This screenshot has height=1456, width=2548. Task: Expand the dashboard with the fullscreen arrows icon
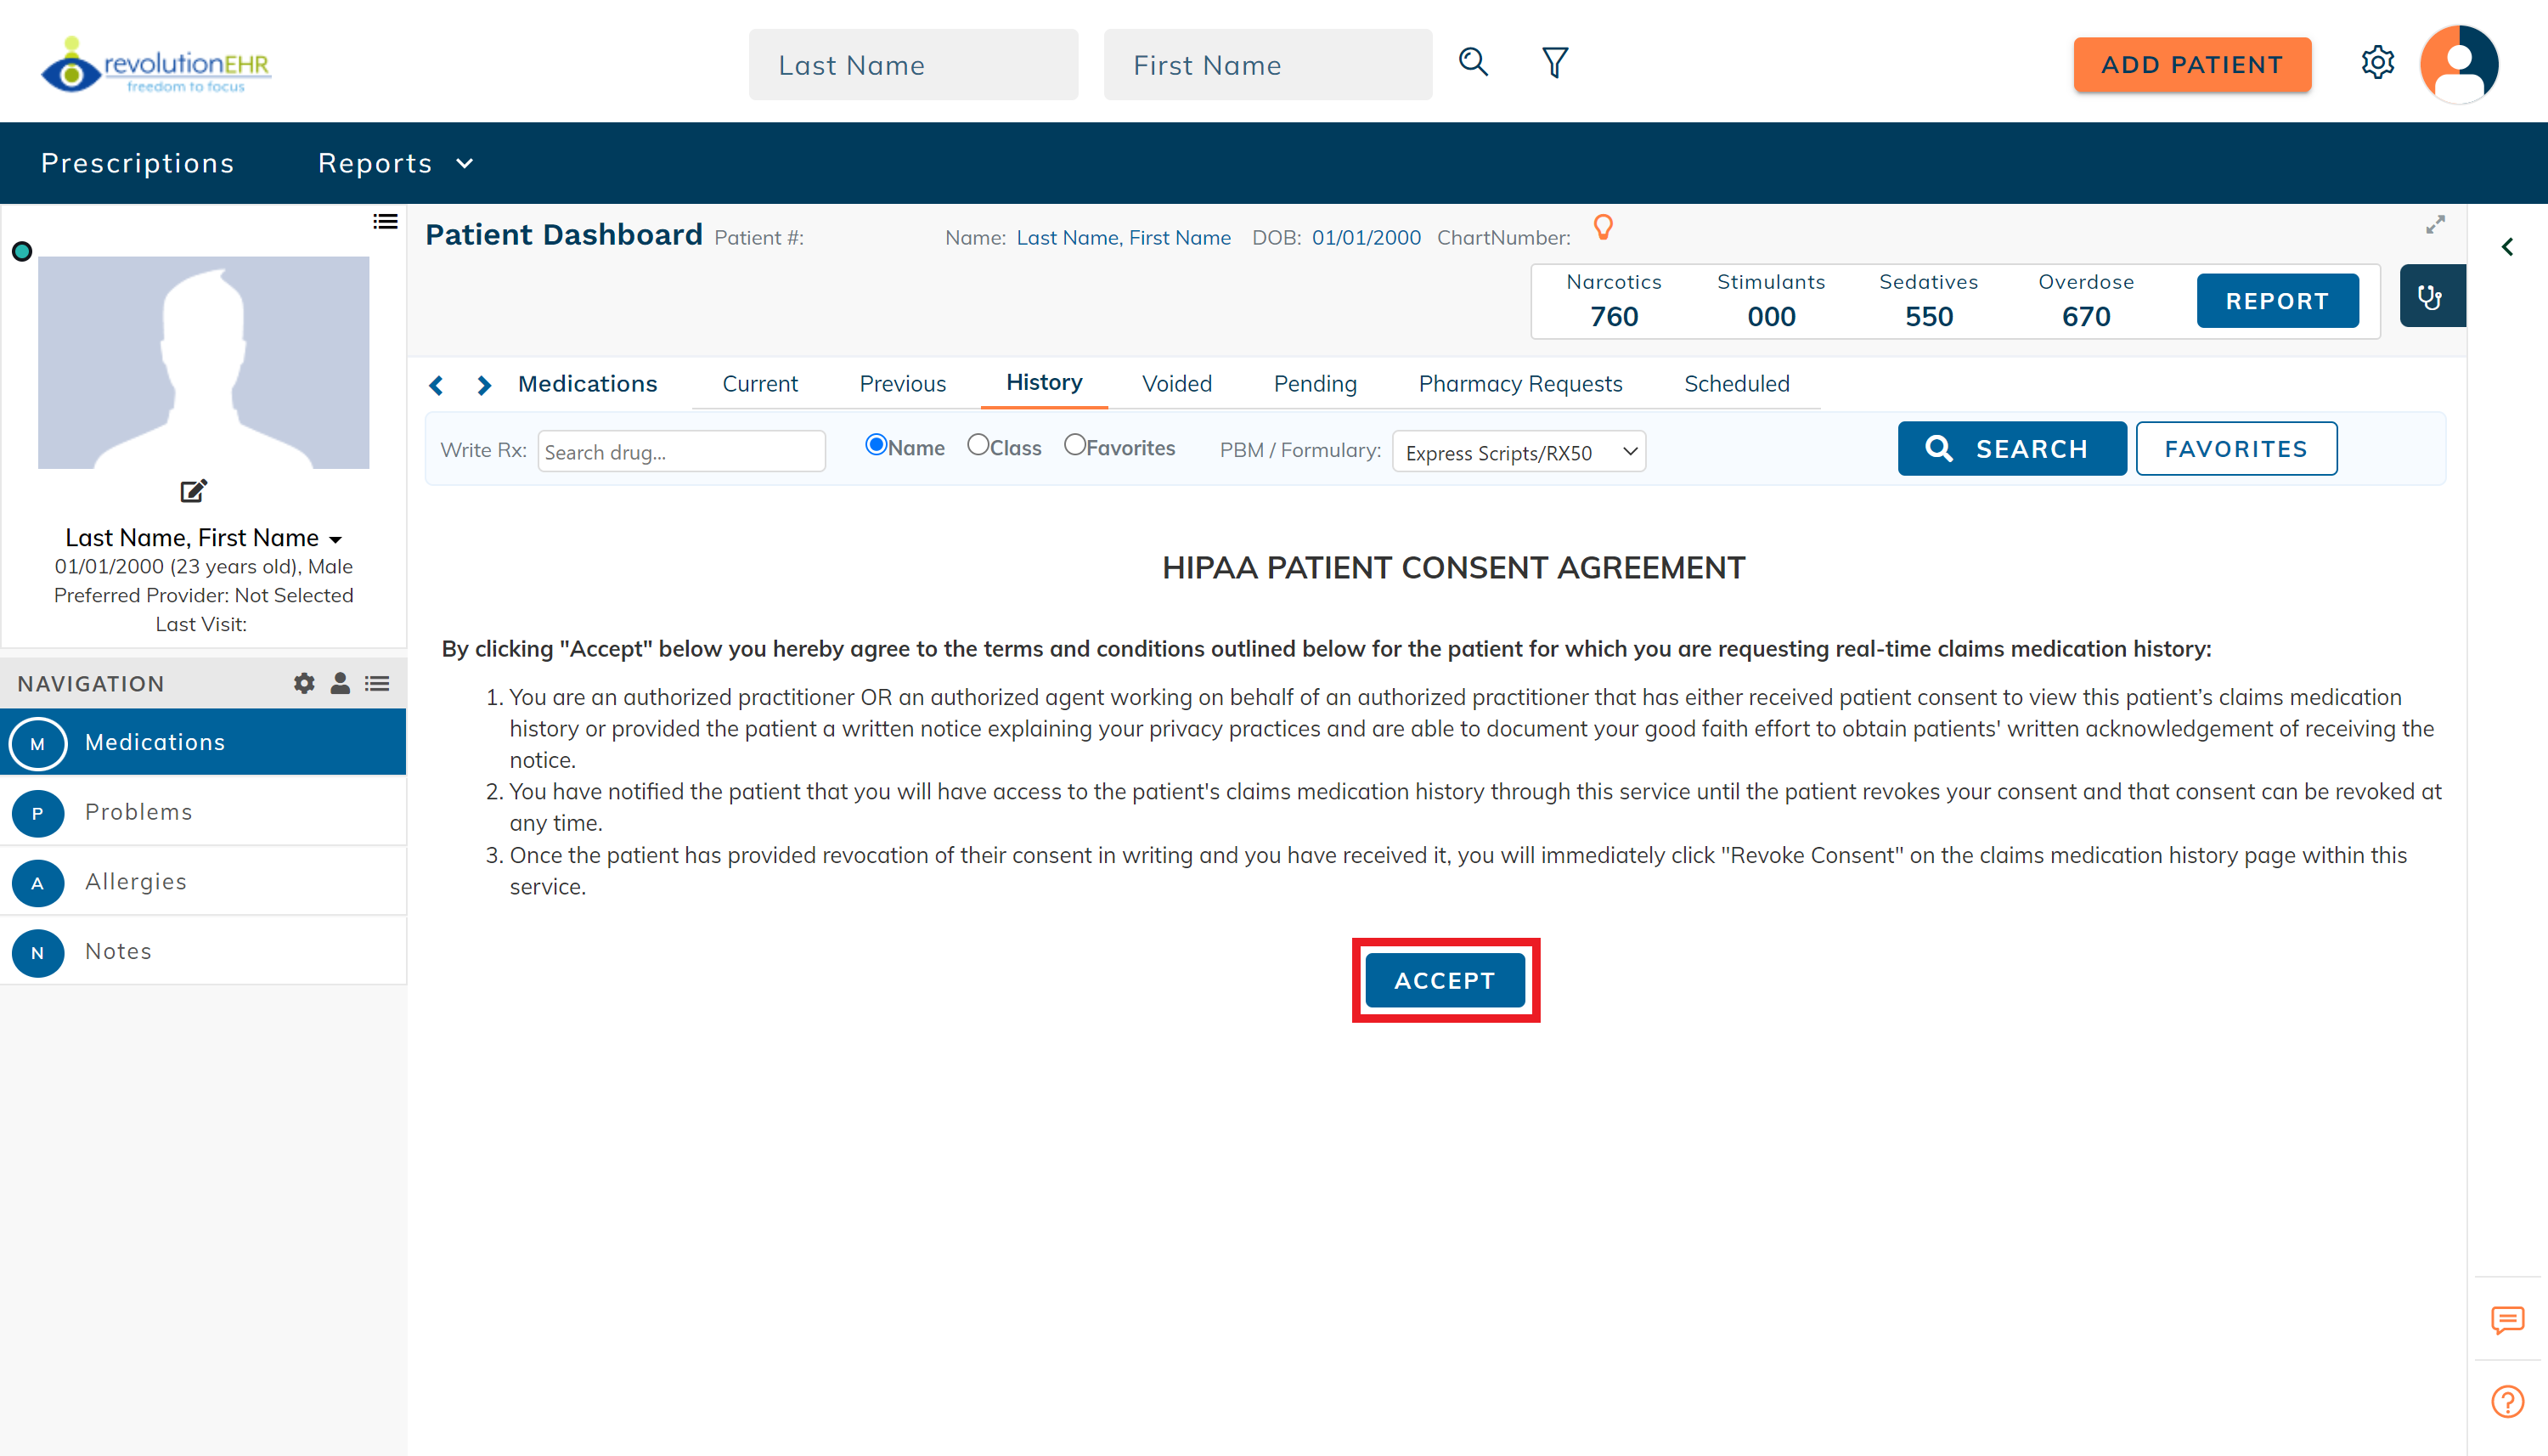click(x=2435, y=225)
